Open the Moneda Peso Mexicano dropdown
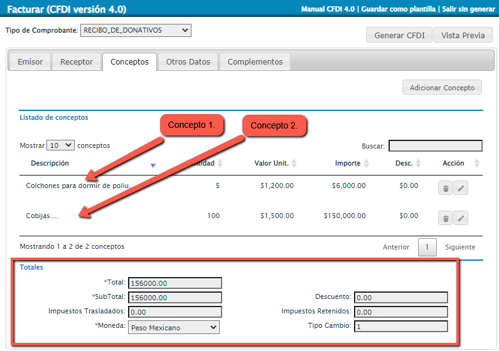499x351 pixels. pos(173,327)
